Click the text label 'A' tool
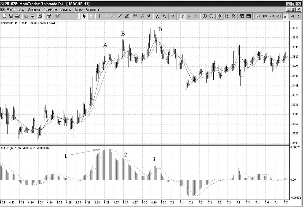Screen dimensions: 303x207 coord(157,17)
